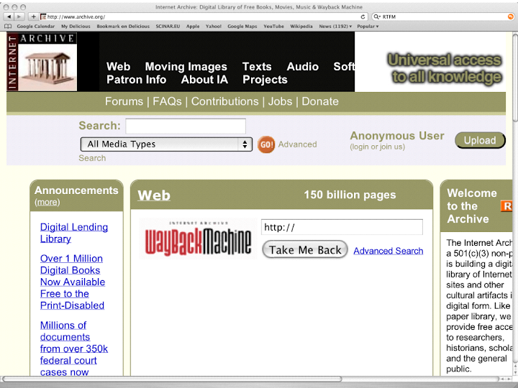The height and width of the screenshot is (388, 518).
Task: Open the Moving Images section
Action: (x=186, y=66)
